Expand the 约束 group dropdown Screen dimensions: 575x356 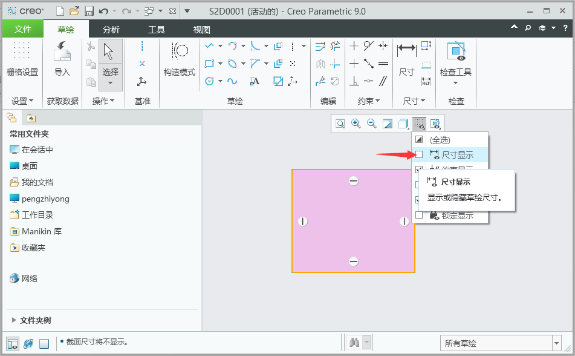(x=369, y=101)
